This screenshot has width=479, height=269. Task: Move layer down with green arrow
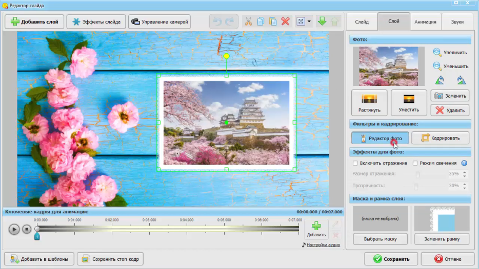pos(322,21)
